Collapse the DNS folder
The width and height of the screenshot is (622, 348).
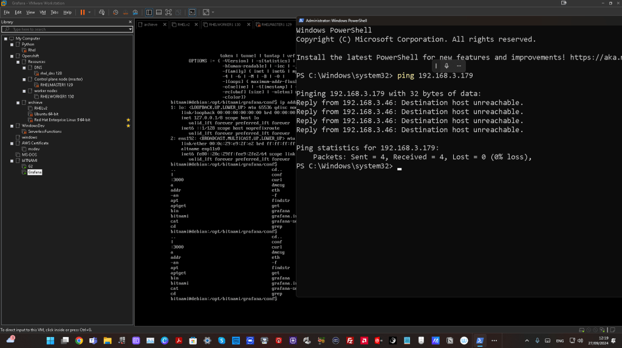(x=24, y=68)
